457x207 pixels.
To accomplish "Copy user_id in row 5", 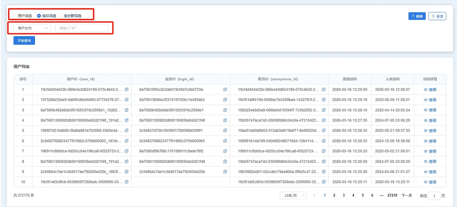I will (127, 131).
